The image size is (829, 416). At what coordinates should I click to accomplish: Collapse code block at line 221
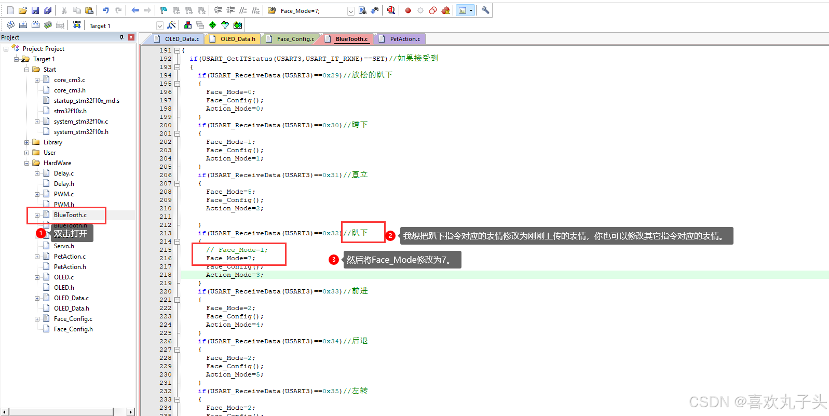(x=177, y=300)
